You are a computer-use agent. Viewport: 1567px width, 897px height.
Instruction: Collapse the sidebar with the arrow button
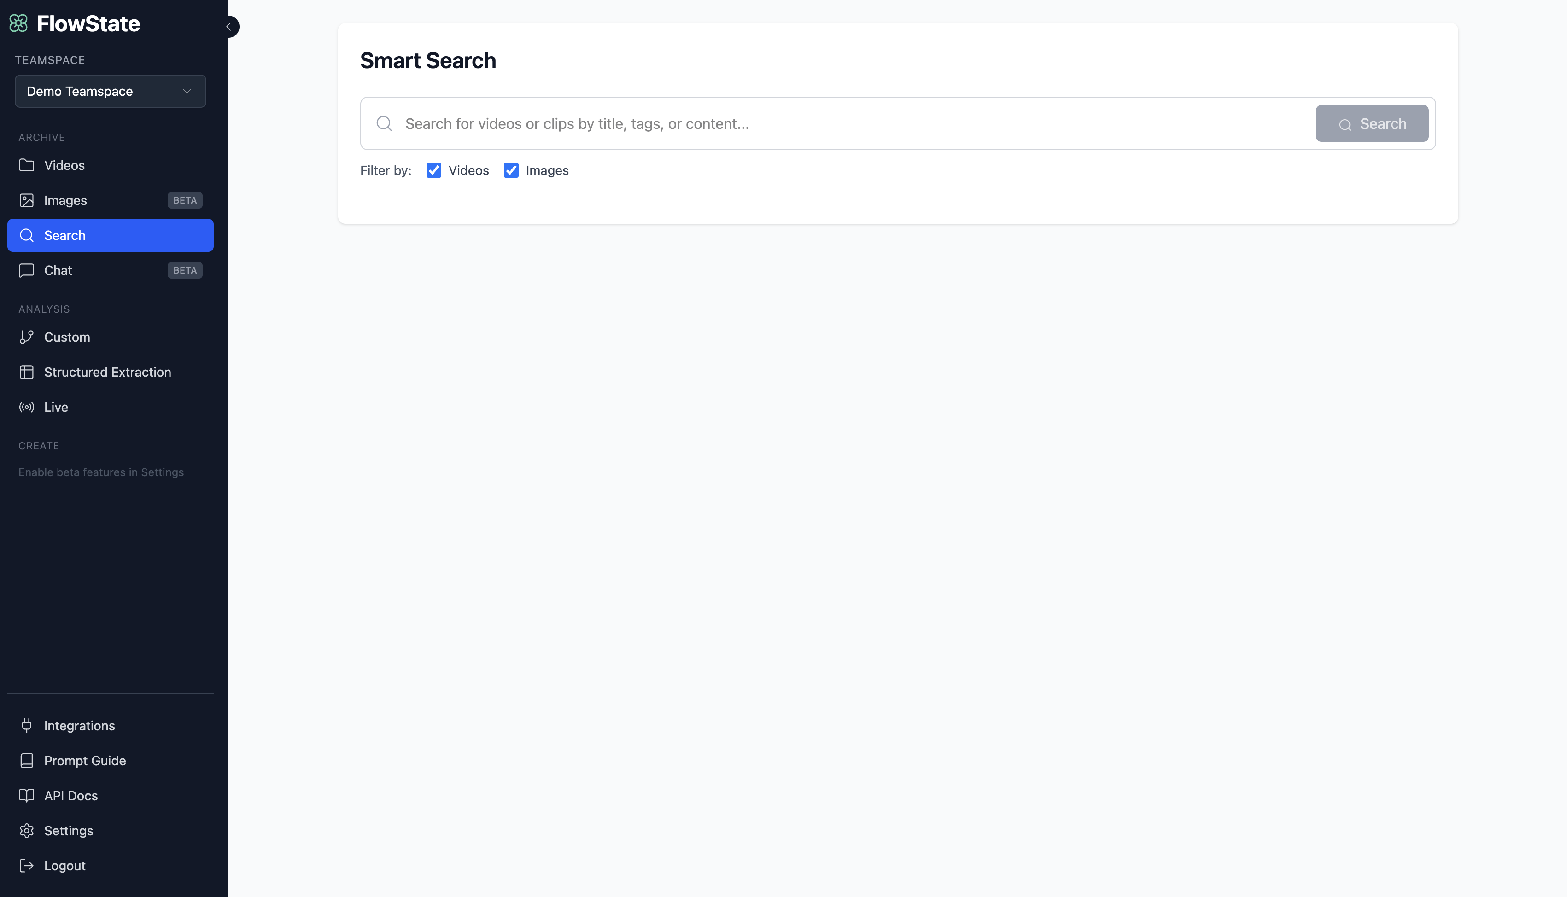pyautogui.click(x=228, y=27)
